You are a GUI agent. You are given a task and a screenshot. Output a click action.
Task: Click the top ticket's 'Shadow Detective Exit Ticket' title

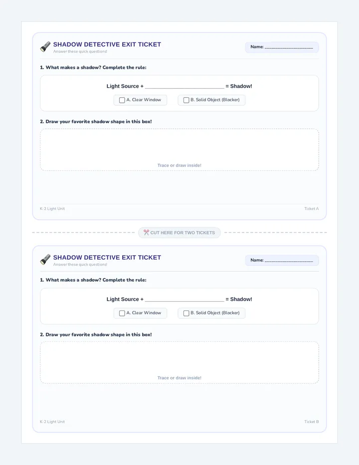point(107,44)
